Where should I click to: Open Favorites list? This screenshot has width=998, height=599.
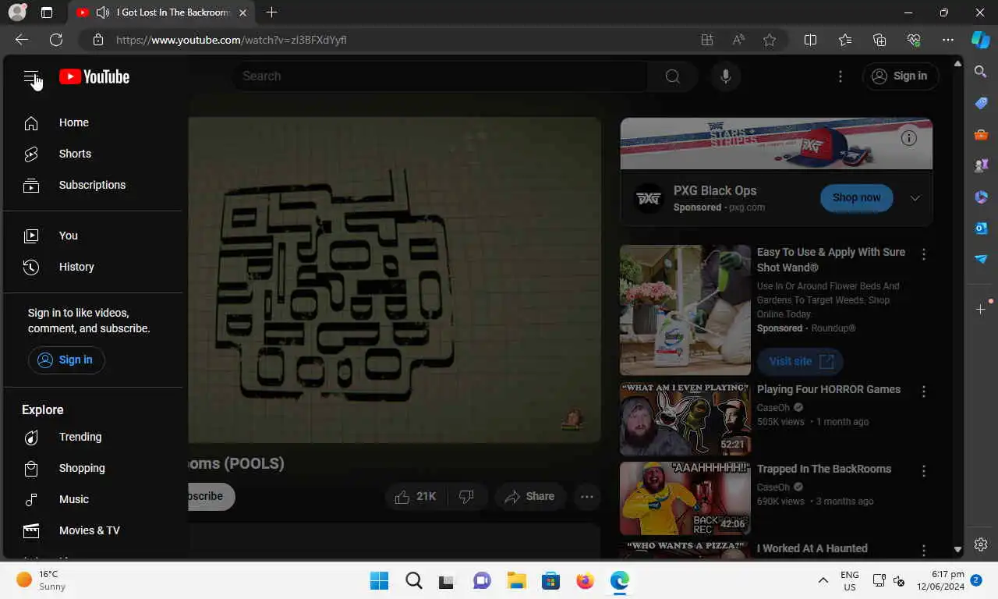[845, 40]
